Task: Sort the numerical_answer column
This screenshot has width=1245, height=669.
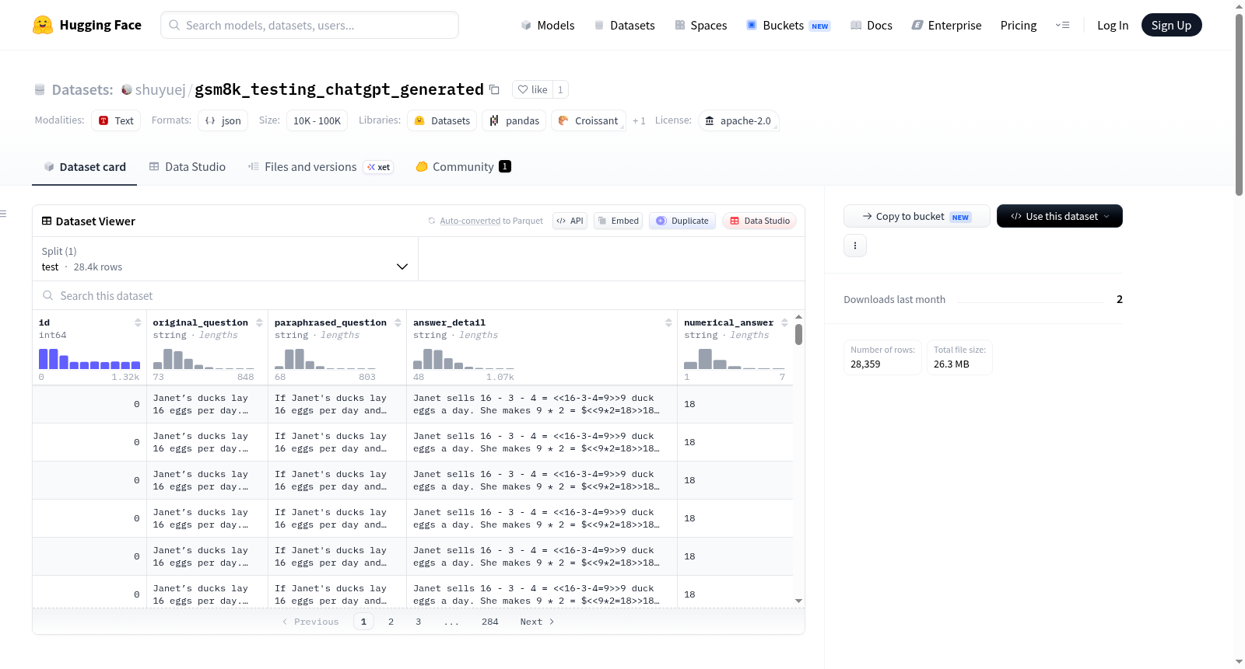Action: point(784,322)
